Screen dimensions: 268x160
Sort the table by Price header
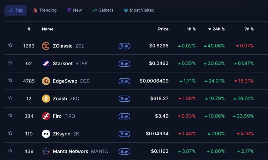(x=163, y=29)
